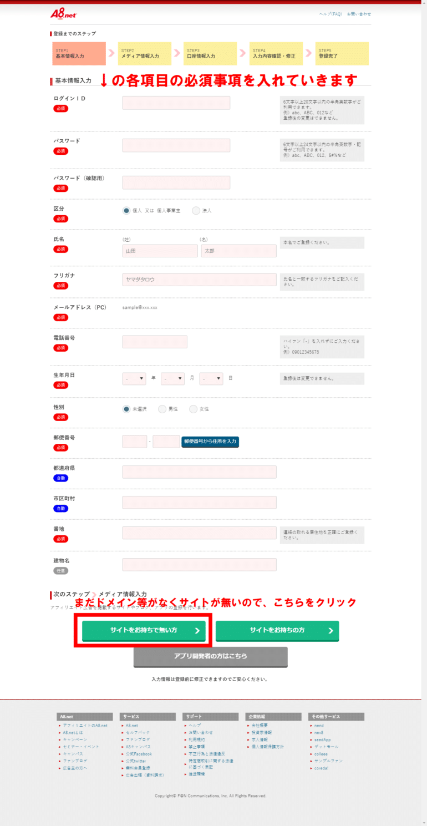This screenshot has height=826, width=427.
Task: Select the 男性 radio button
Action: point(162,409)
